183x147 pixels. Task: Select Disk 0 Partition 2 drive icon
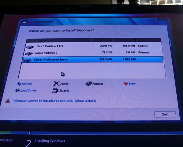tap(29, 54)
